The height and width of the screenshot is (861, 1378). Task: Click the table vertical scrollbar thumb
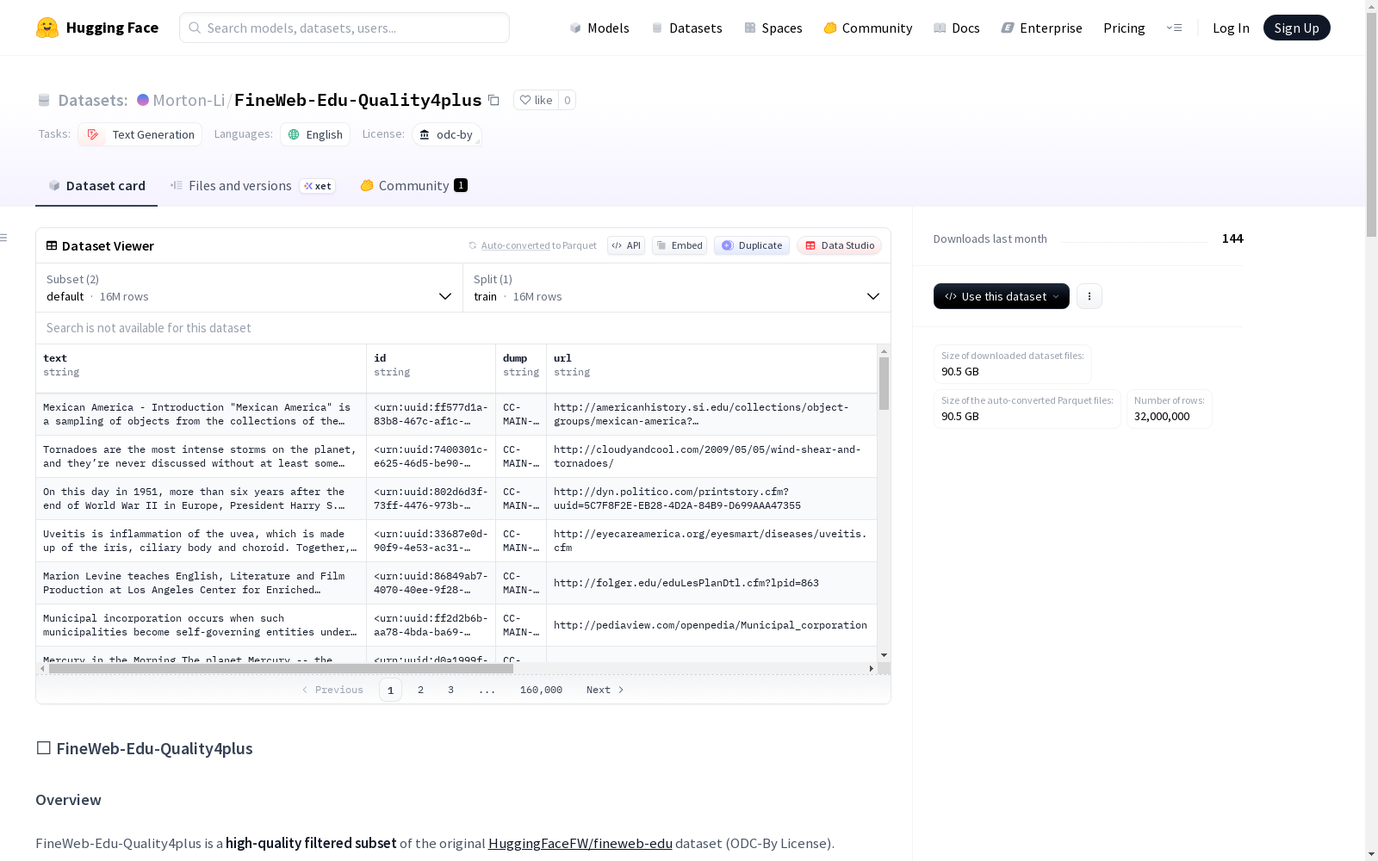click(x=884, y=383)
